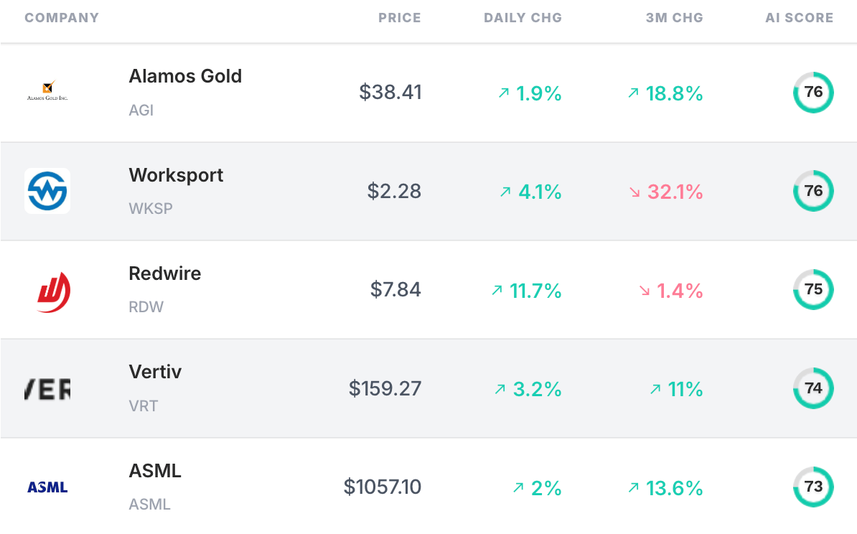
Task: Click the Worksport logo icon
Action: (47, 191)
